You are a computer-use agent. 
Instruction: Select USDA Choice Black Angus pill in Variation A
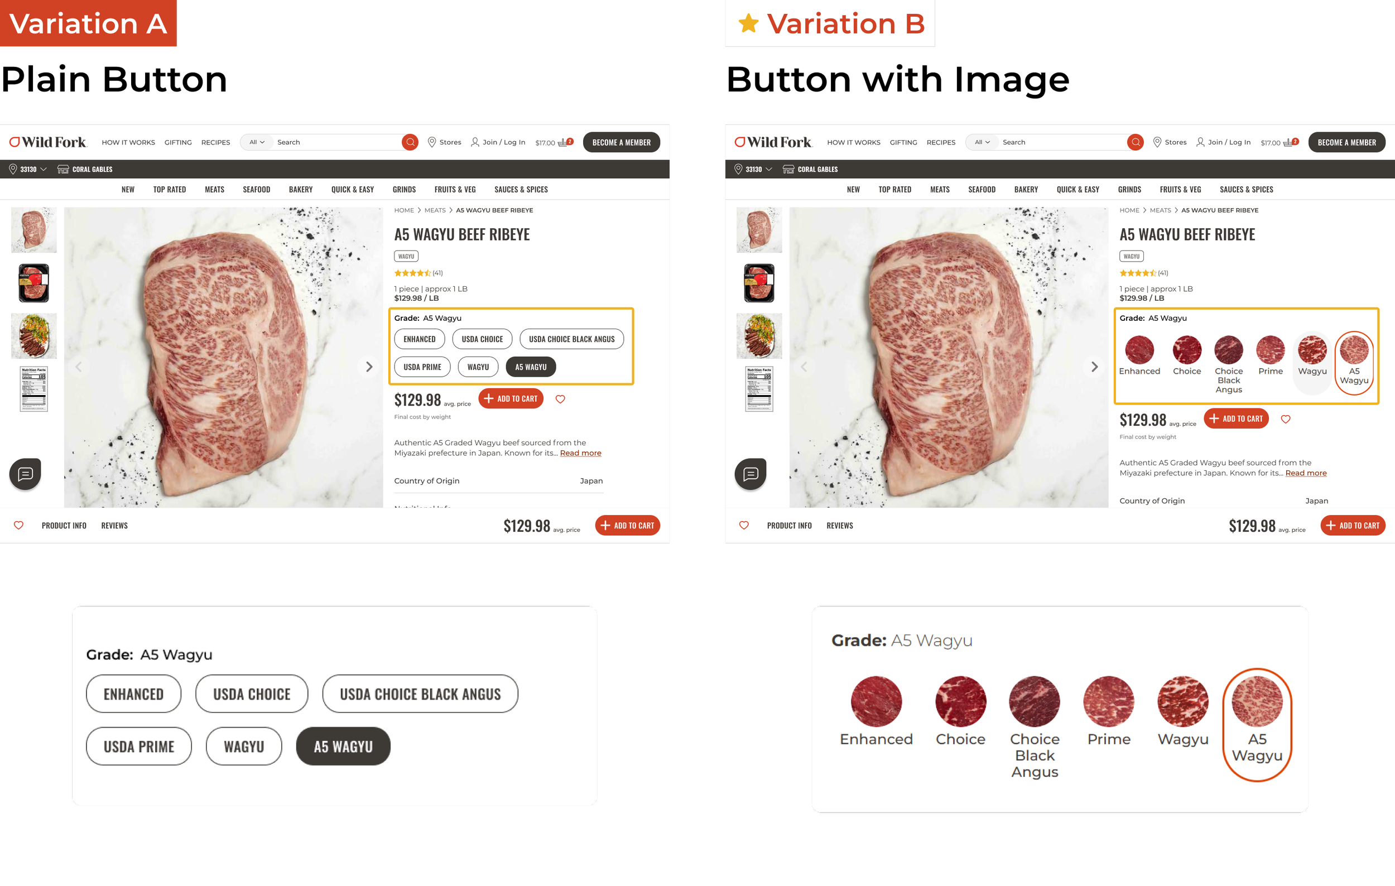coord(572,339)
